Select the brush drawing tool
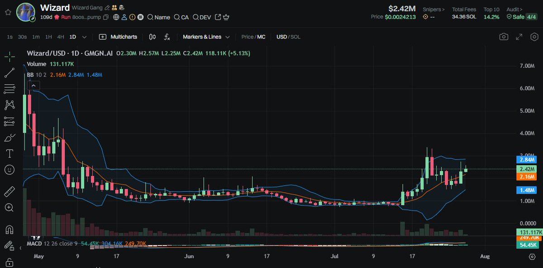This screenshot has height=268, width=543. pyautogui.click(x=9, y=138)
